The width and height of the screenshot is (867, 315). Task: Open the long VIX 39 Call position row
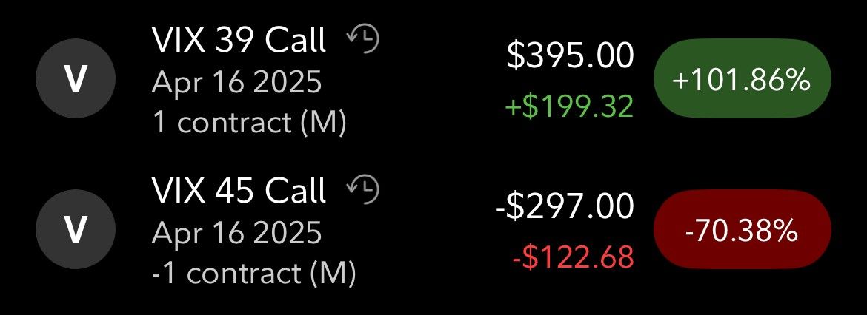point(433,80)
